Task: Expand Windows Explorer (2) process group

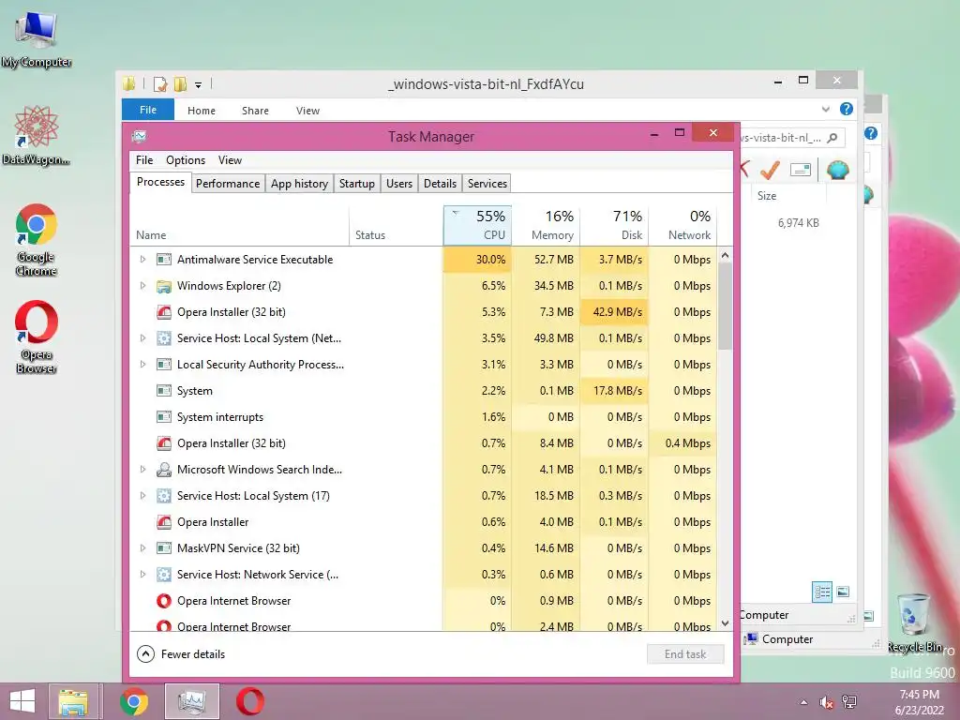Action: [x=142, y=286]
